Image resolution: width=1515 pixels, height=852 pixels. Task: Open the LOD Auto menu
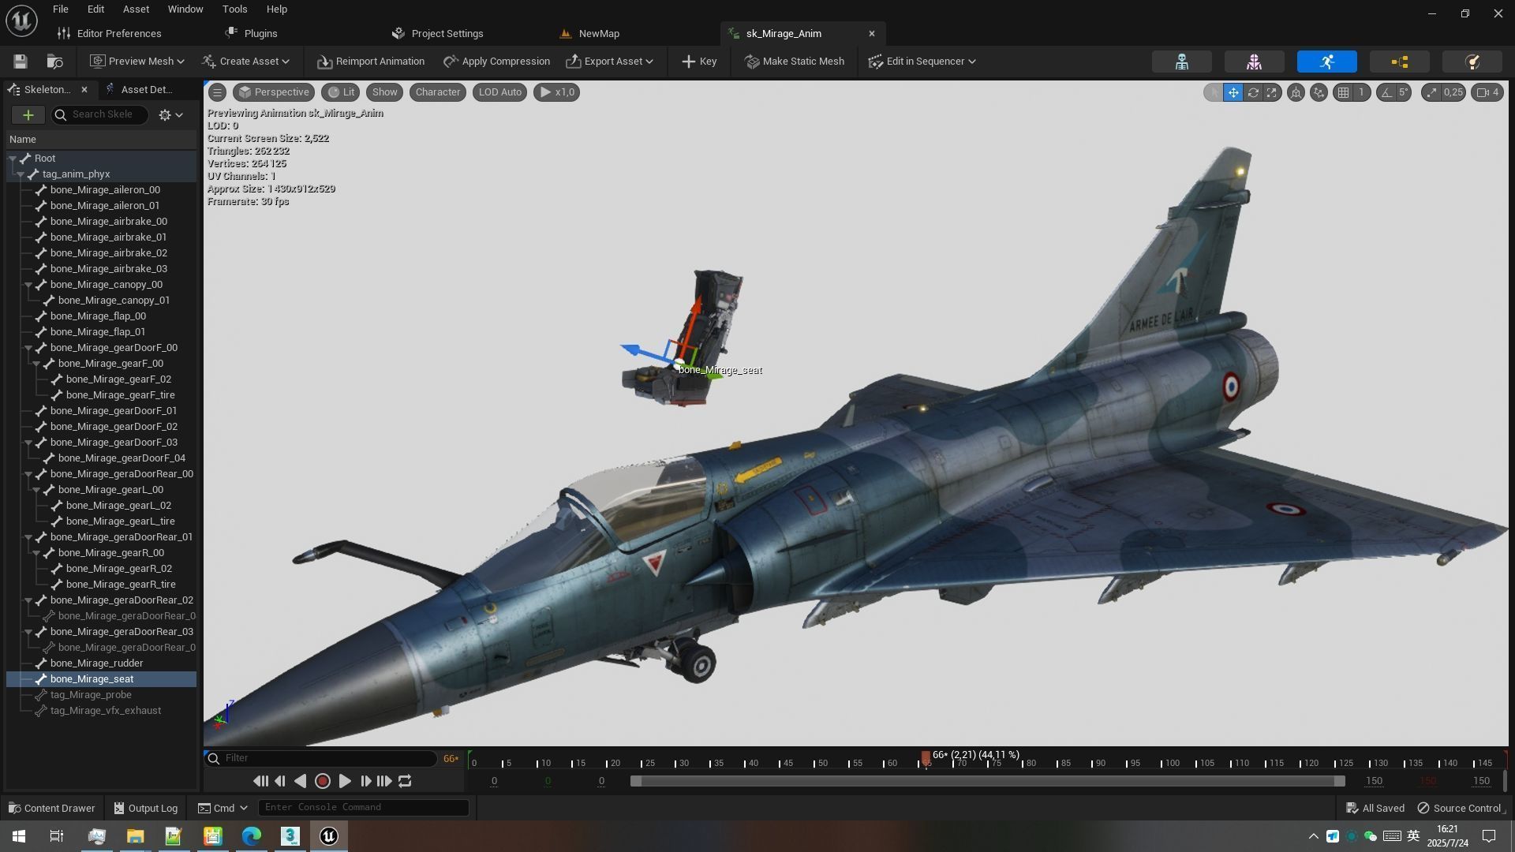(x=499, y=92)
